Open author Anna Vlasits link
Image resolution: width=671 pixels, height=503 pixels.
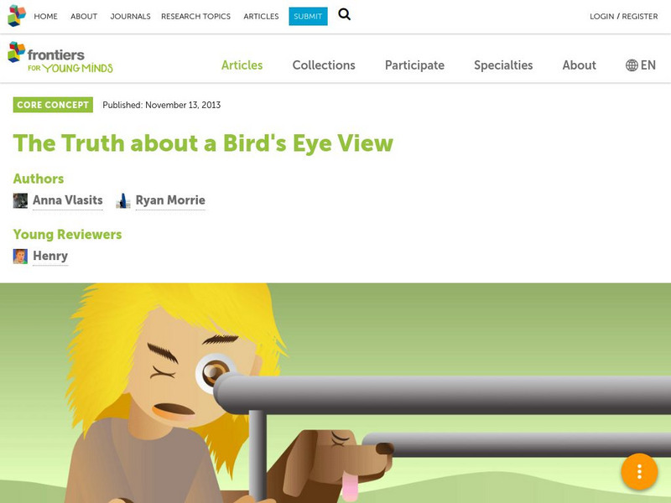[68, 200]
